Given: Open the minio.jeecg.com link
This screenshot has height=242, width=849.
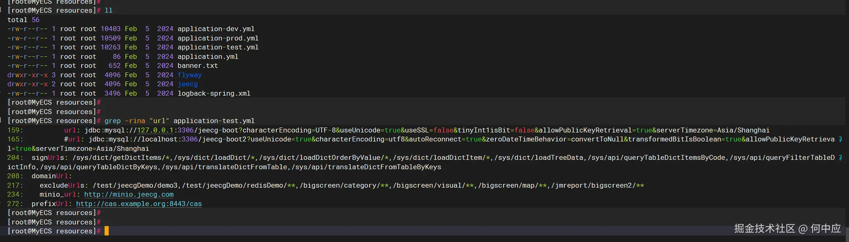Looking at the screenshot, I should tap(129, 195).
